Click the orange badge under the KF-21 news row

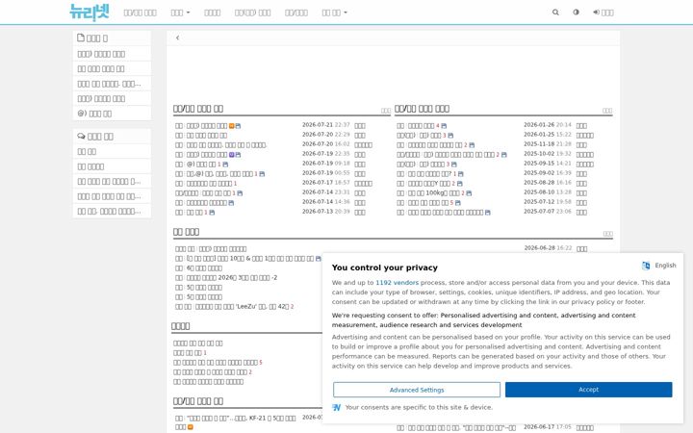pos(191,427)
